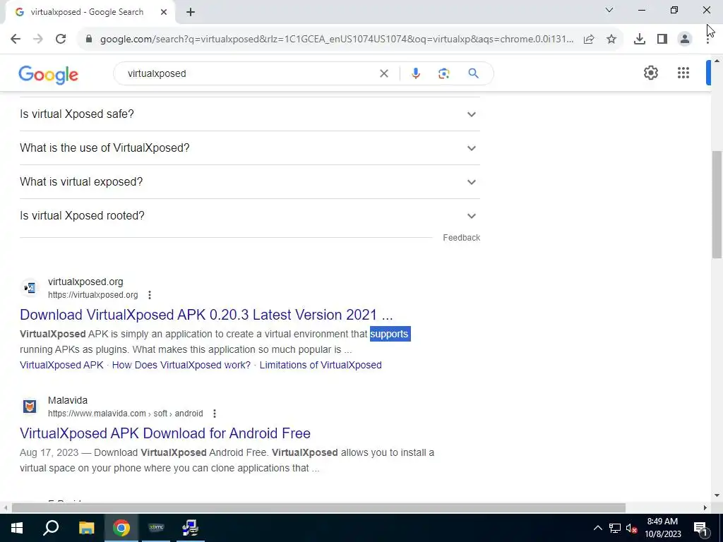Click the Chrome address bar URL
The width and height of the screenshot is (723, 542).
pyautogui.click(x=337, y=40)
